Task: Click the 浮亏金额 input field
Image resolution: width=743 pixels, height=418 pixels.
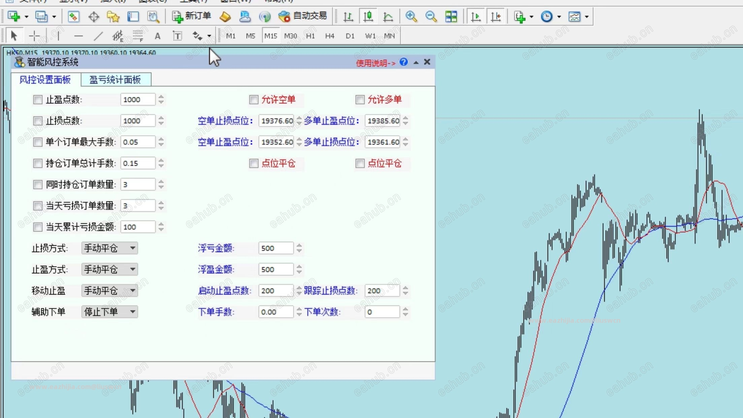Action: pyautogui.click(x=276, y=248)
